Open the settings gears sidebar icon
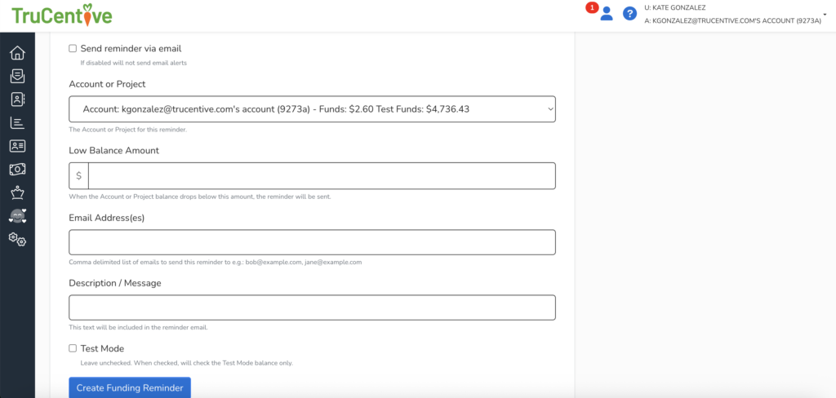836x398 pixels. point(17,240)
